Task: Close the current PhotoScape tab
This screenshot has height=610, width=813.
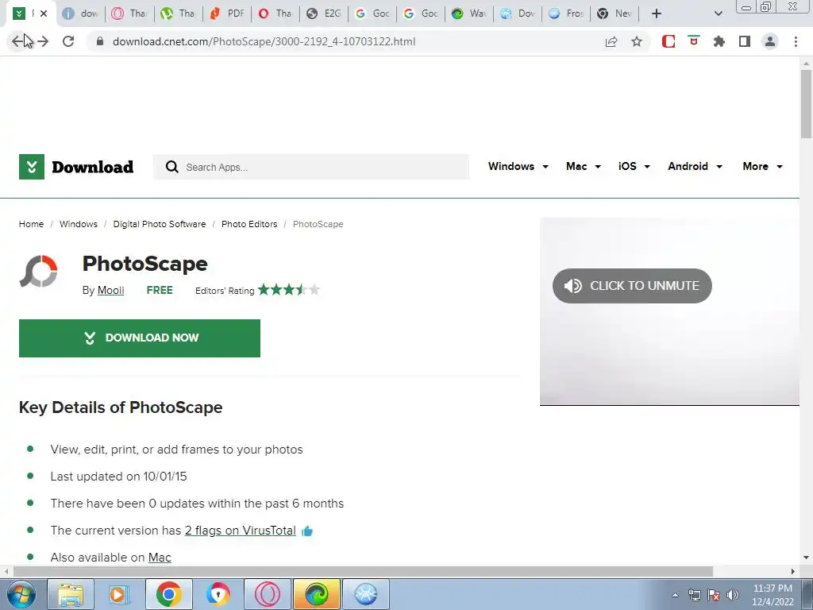Action: click(44, 14)
